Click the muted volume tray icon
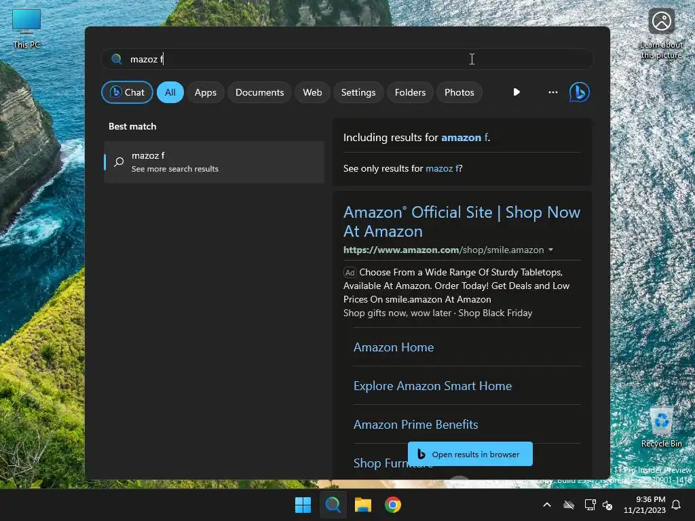 tap(607, 505)
